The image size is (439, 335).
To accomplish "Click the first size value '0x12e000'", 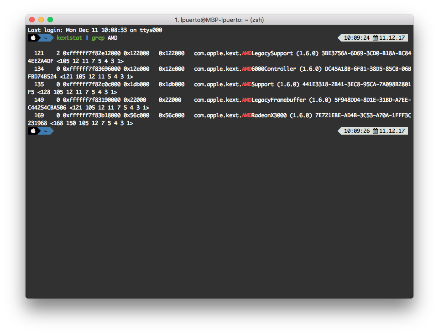I will coord(136,68).
